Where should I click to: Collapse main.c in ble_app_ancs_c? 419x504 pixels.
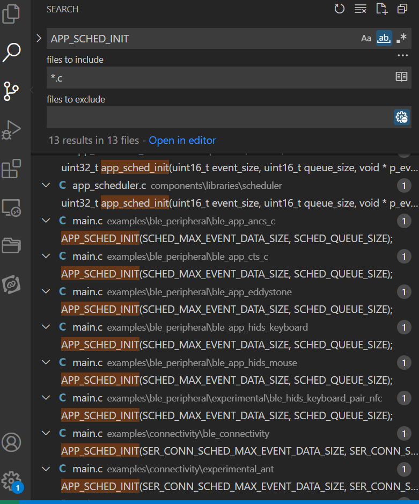pyautogui.click(x=46, y=221)
